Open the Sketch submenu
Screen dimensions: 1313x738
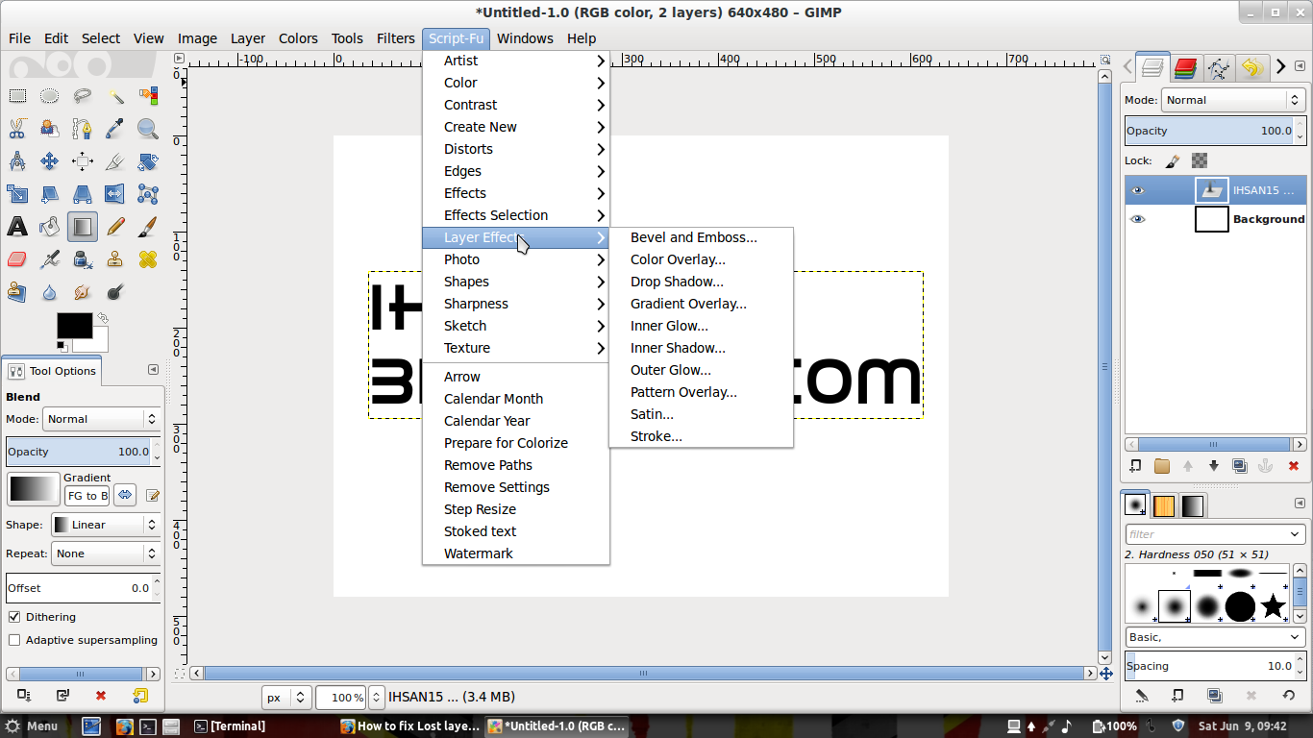pos(516,326)
